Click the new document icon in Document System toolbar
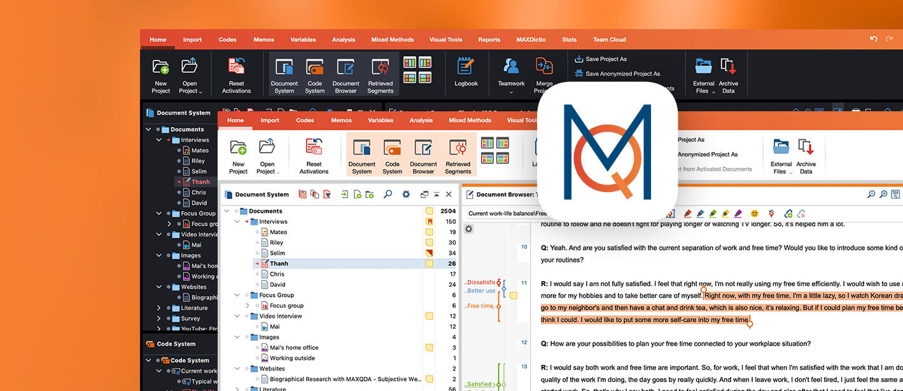 point(357,195)
